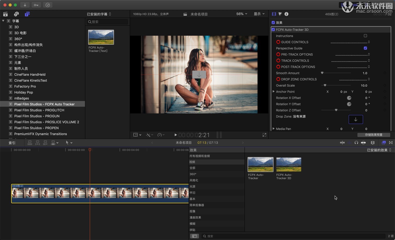Select Pixel Film Studios - PROGLITCH category

point(39,110)
